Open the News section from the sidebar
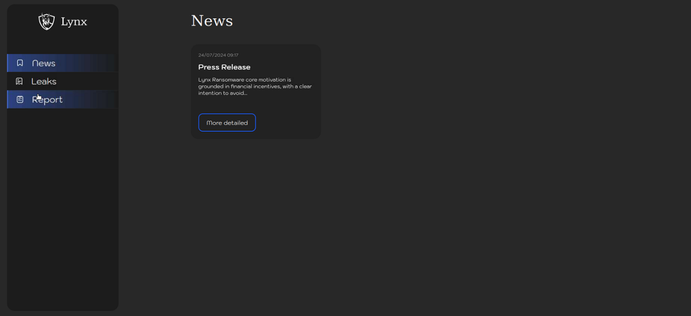This screenshot has width=691, height=316. tap(44, 63)
